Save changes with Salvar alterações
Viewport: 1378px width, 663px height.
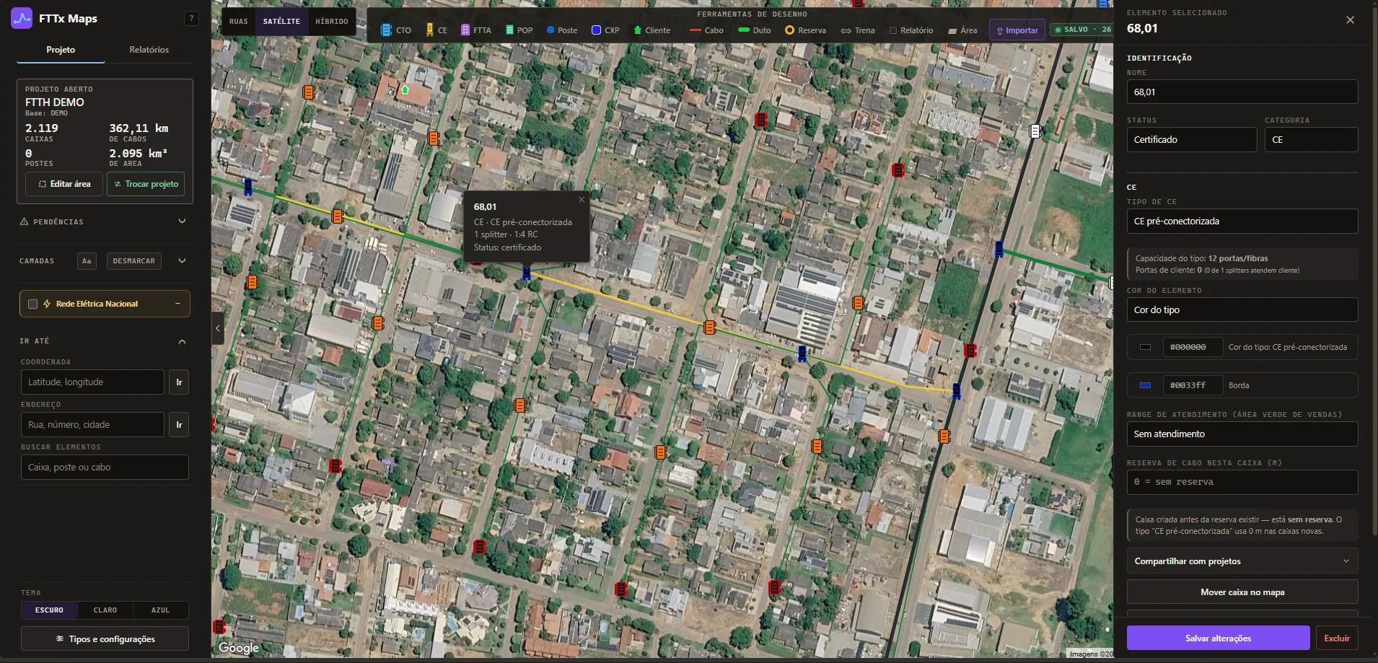tap(1218, 638)
